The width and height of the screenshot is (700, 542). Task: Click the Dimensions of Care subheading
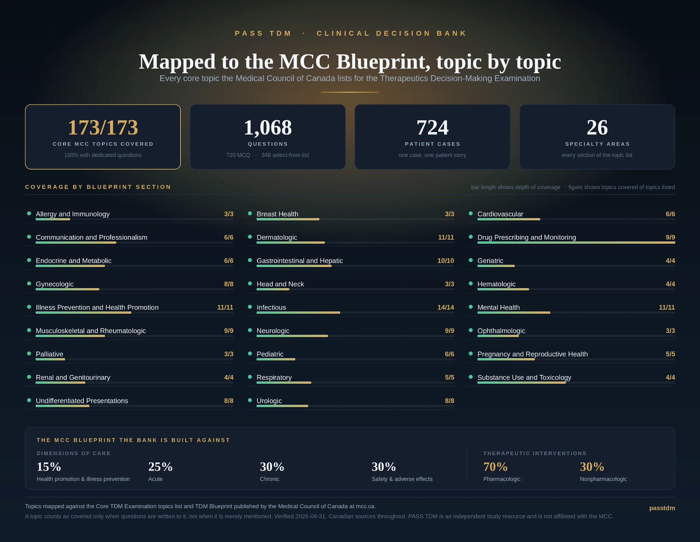[x=74, y=453]
